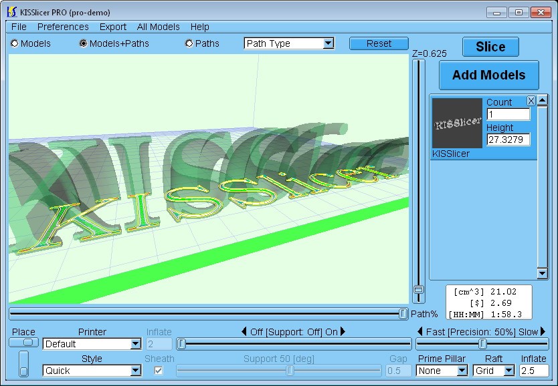Click the Slice button

coord(490,47)
